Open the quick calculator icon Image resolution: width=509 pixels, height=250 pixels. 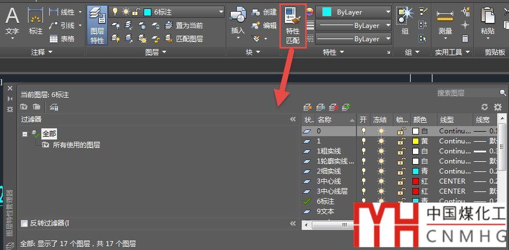(465, 39)
